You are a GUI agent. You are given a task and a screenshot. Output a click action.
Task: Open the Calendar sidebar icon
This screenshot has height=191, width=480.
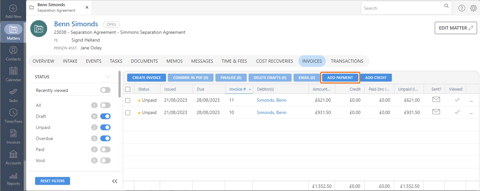[x=13, y=71]
